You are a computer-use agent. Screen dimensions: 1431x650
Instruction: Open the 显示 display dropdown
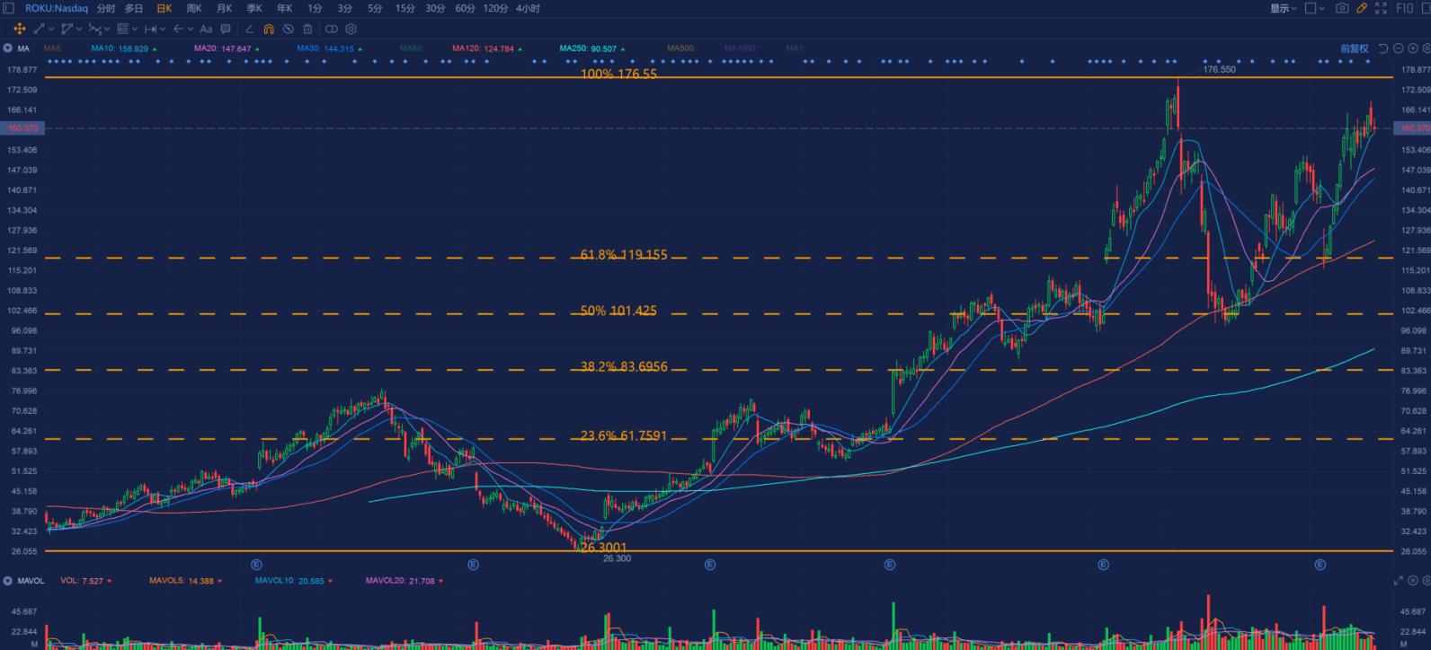pos(1283,8)
